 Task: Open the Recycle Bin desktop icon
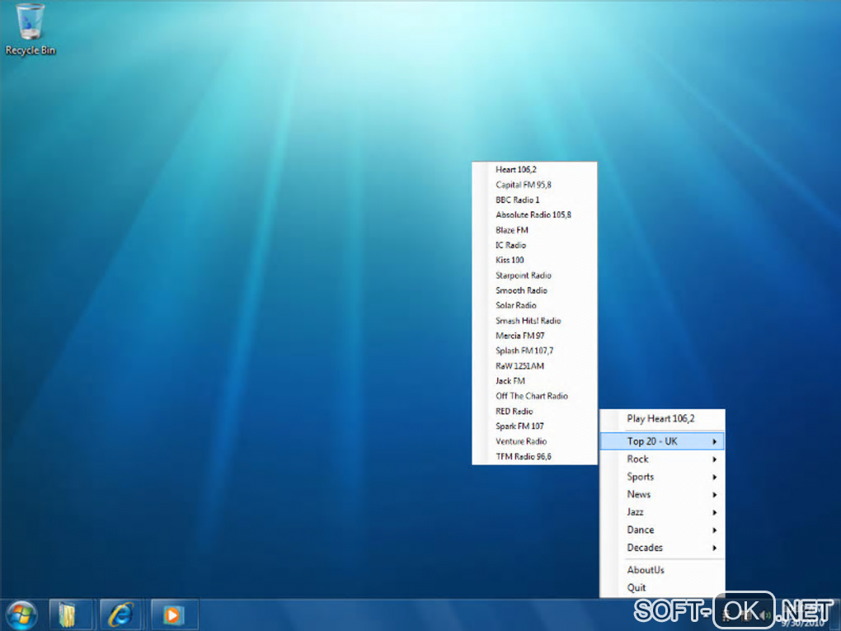pos(30,30)
